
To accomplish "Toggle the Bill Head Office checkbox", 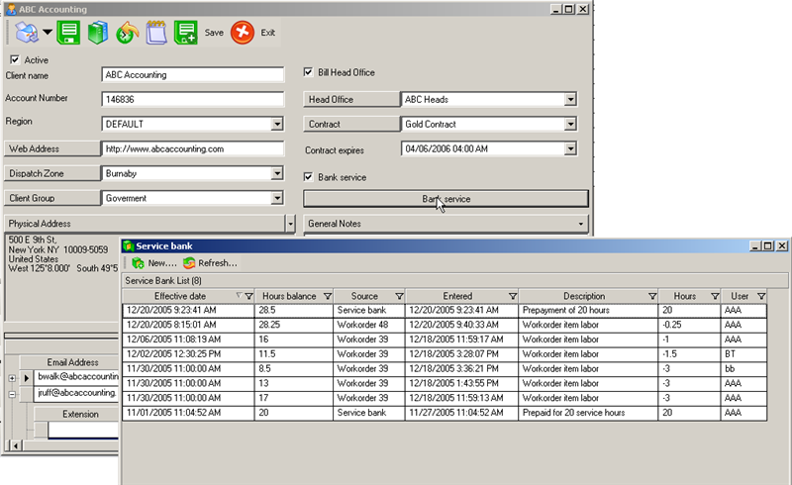I will (308, 72).
